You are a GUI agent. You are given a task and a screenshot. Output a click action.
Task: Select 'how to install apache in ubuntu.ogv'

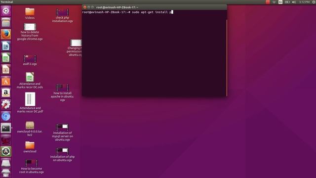coord(63,93)
